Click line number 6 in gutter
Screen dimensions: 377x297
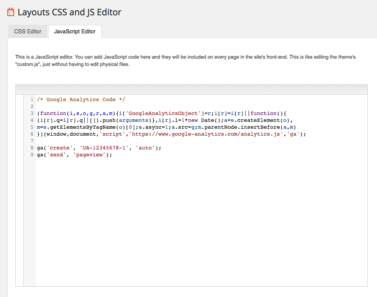tap(32, 134)
